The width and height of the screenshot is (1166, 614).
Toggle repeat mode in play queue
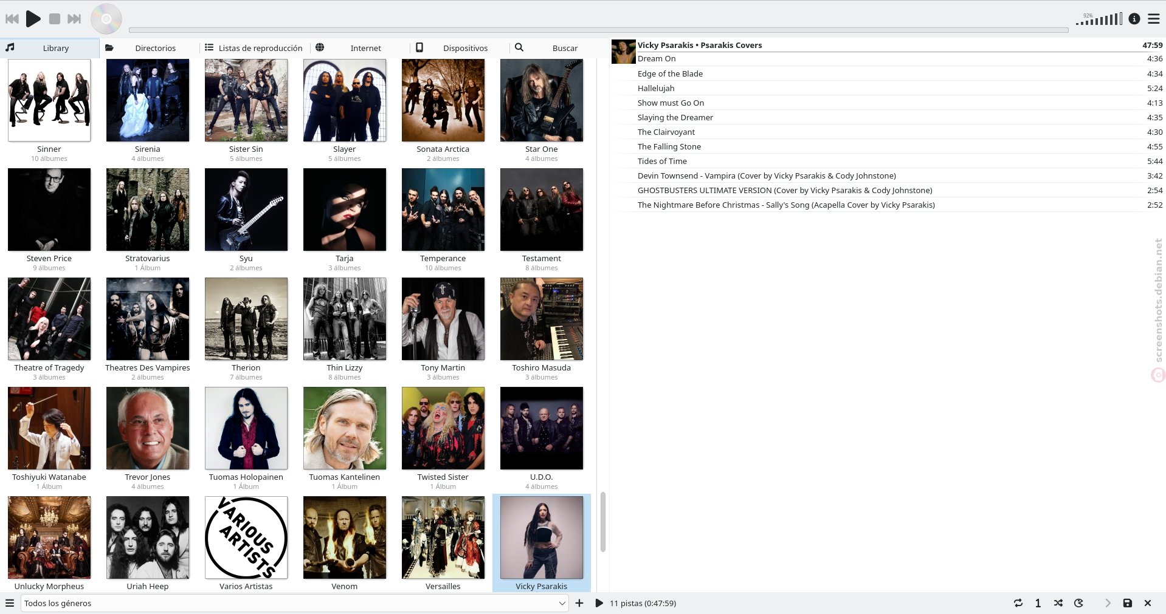tap(1018, 603)
